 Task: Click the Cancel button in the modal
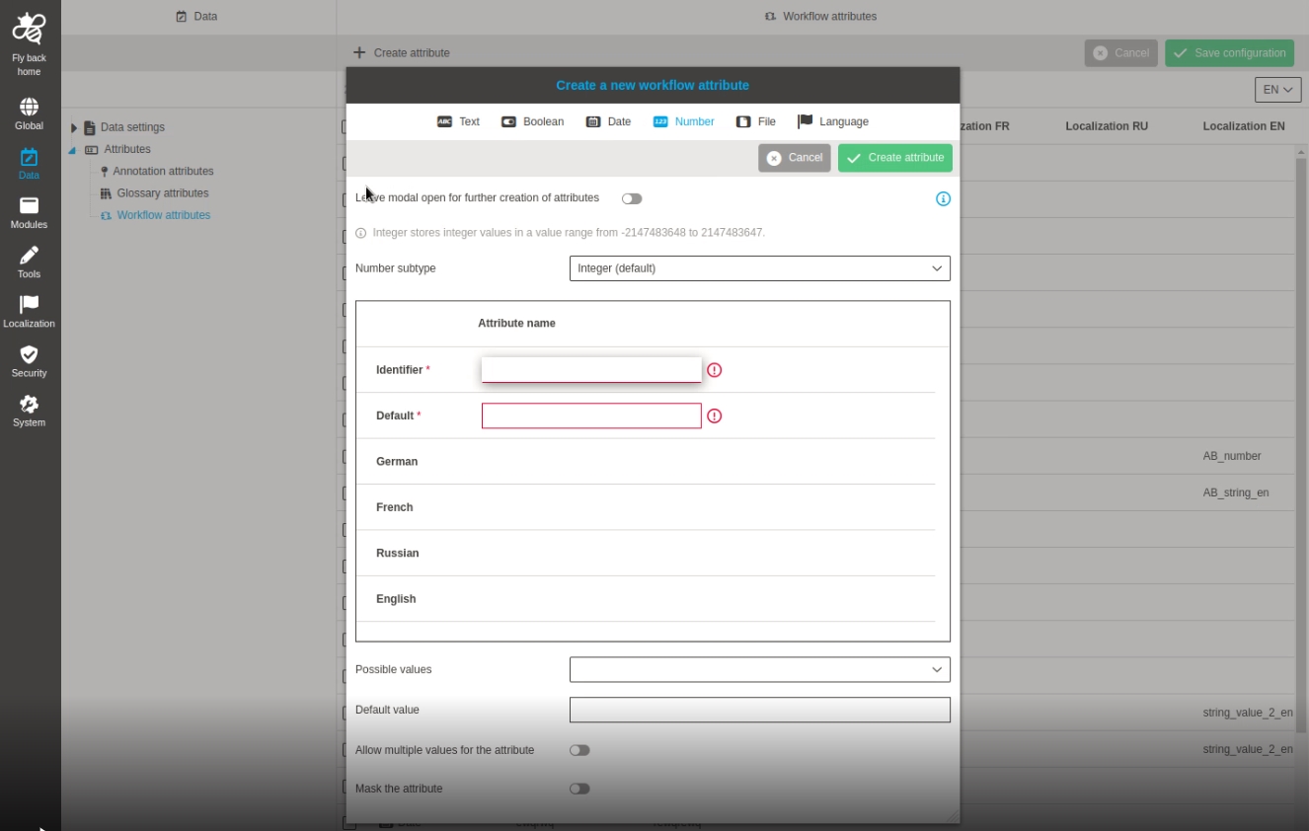[x=794, y=158]
